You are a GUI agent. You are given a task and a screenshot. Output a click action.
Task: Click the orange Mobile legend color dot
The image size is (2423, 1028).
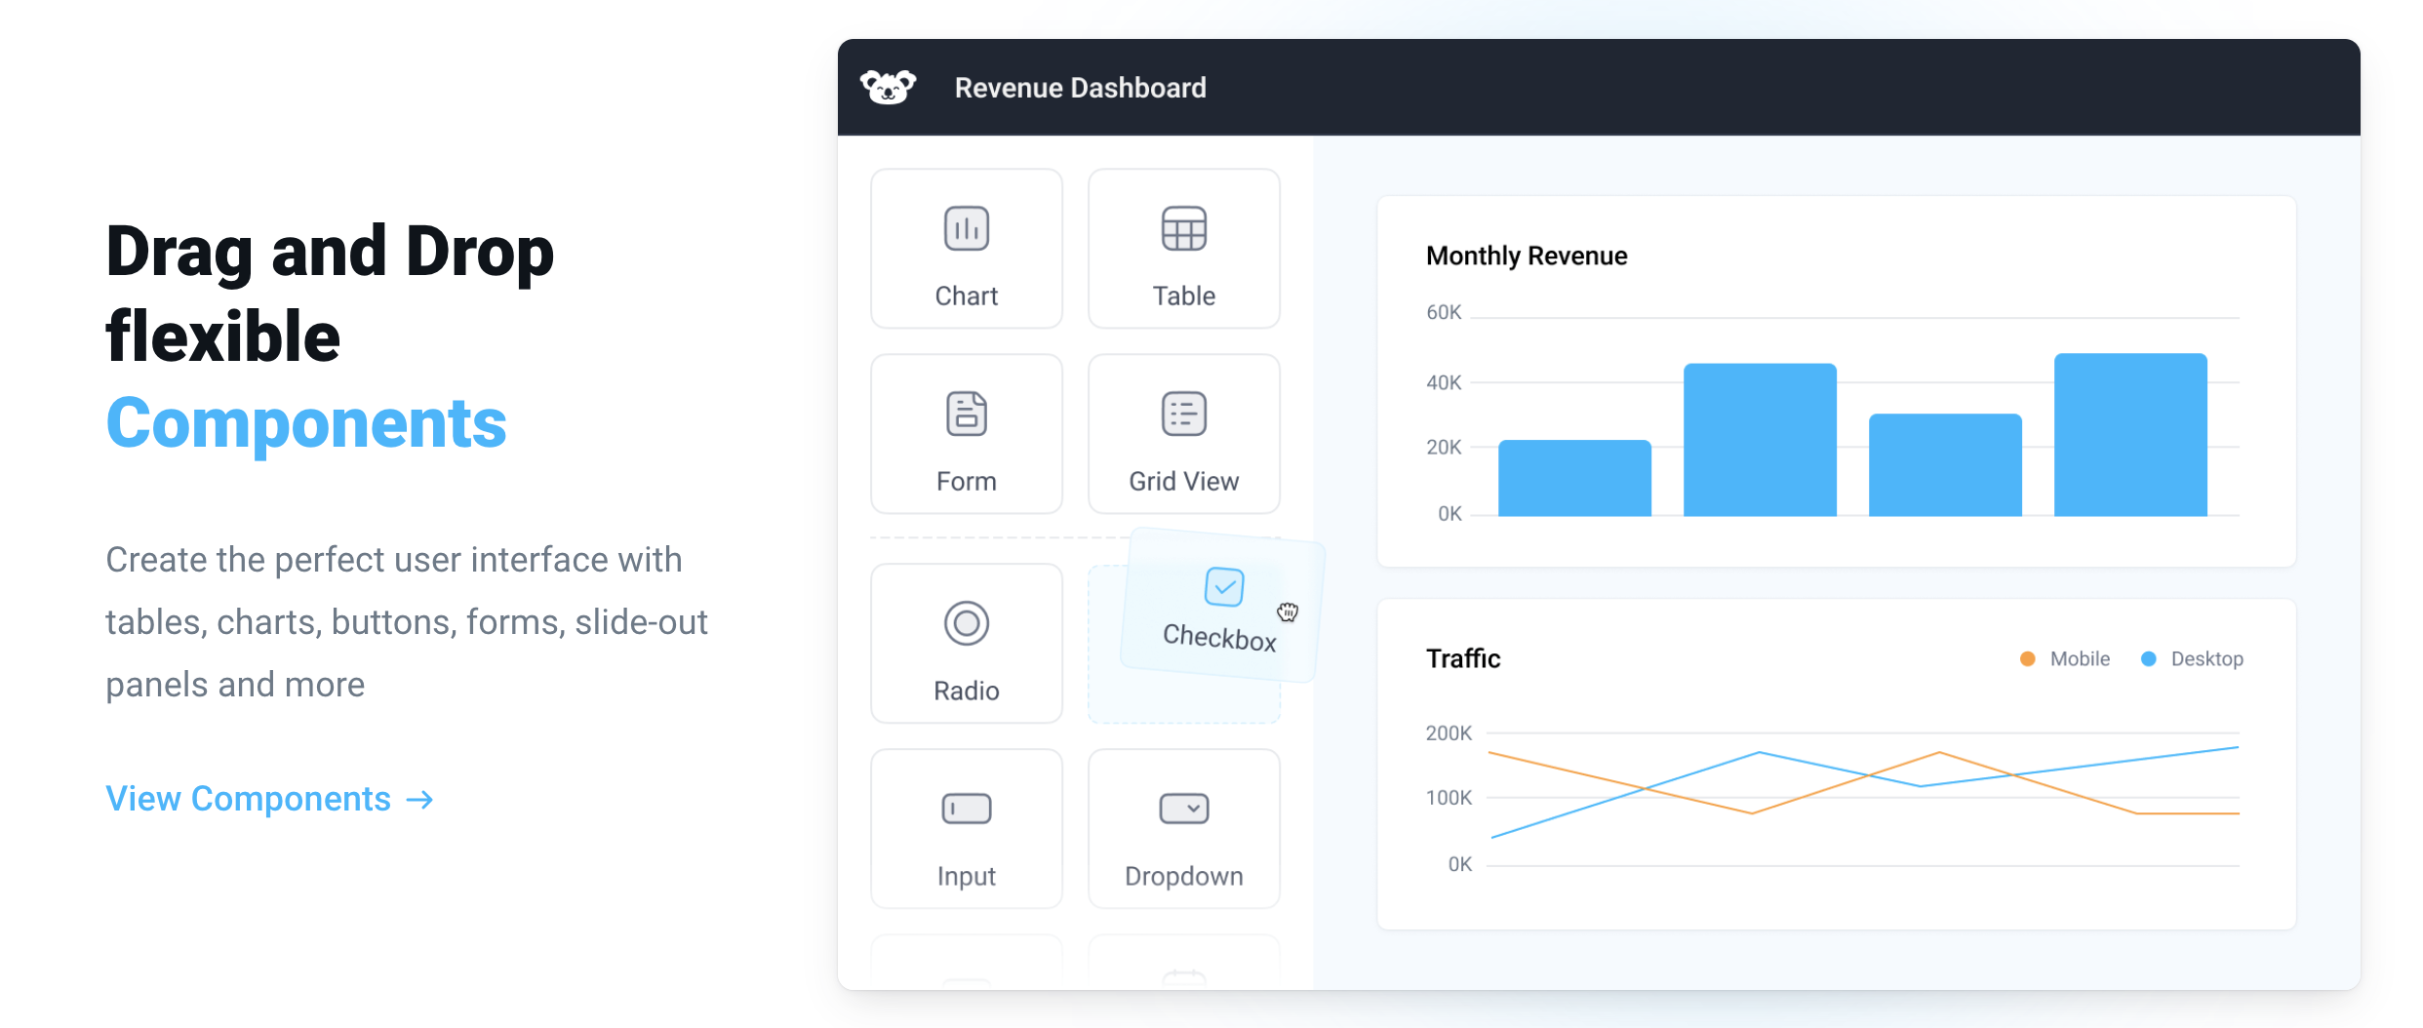coord(2026,658)
